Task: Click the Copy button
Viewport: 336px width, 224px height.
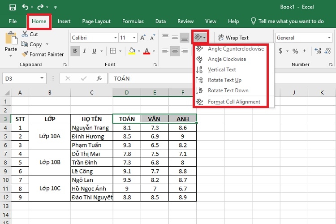Action: tap(31, 44)
